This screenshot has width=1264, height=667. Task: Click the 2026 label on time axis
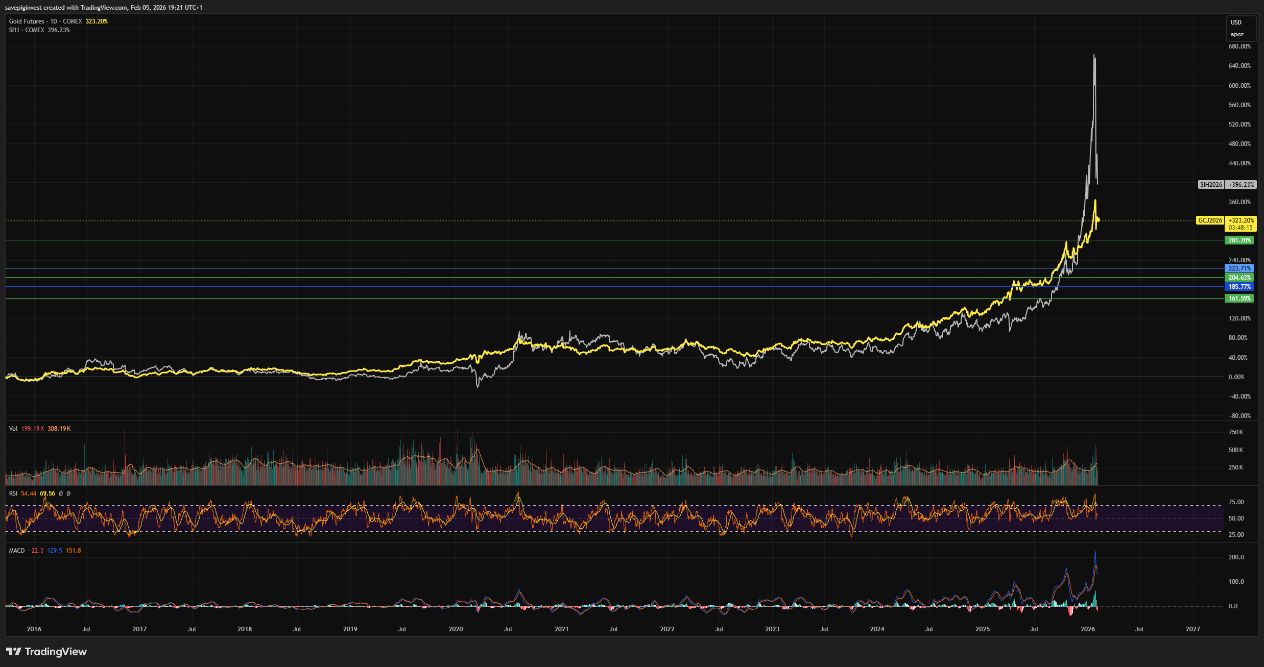1088,629
